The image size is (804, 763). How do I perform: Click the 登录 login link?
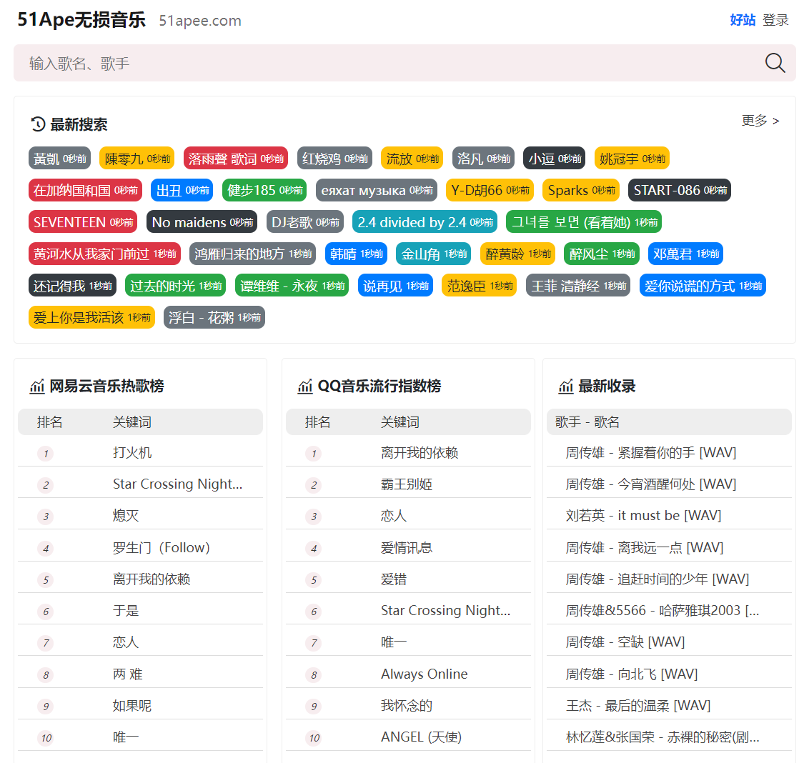coord(775,20)
